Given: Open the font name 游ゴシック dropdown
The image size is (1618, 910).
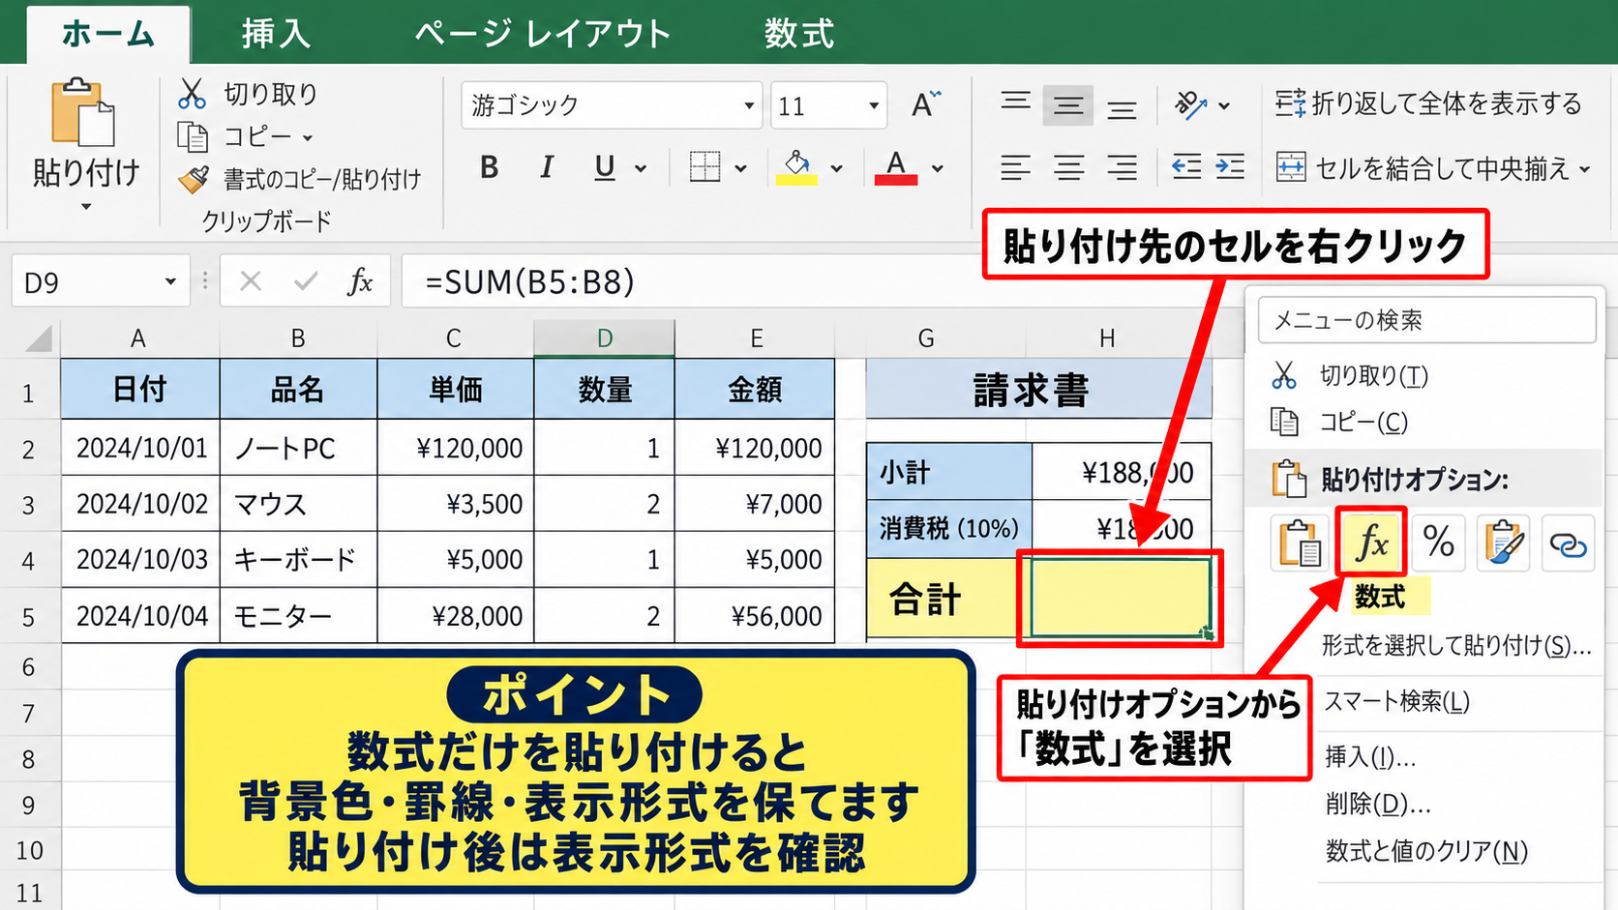Looking at the screenshot, I should coord(749,105).
